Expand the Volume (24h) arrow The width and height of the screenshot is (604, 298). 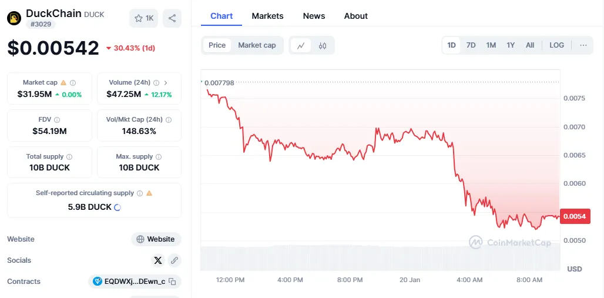166,83
